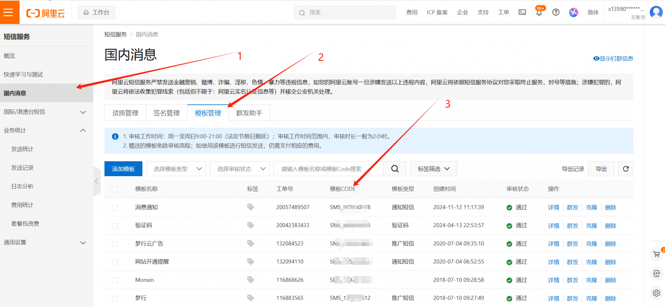Focus the top header search box
The height and width of the screenshot is (307, 665).
pos(345,12)
